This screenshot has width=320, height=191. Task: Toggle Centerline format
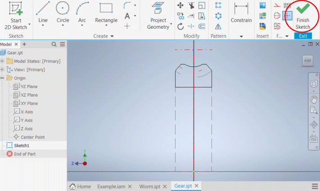[x=277, y=16]
